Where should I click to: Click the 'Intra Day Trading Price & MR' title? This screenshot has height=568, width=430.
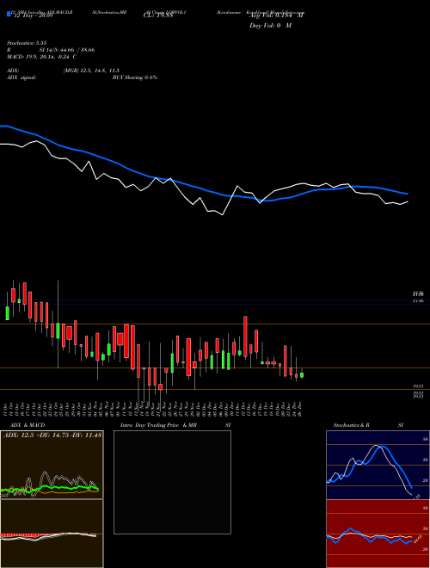pyautogui.click(x=158, y=425)
